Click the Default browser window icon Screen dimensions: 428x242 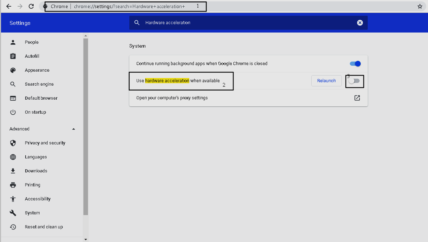[13, 98]
